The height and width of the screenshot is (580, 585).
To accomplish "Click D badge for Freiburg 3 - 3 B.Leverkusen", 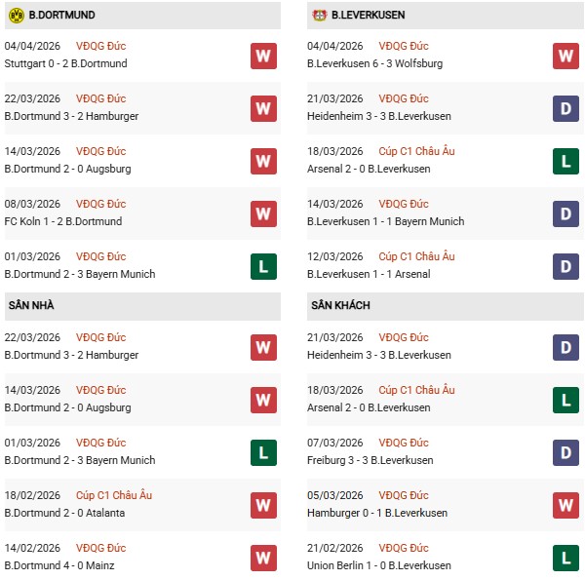I will coord(565,452).
